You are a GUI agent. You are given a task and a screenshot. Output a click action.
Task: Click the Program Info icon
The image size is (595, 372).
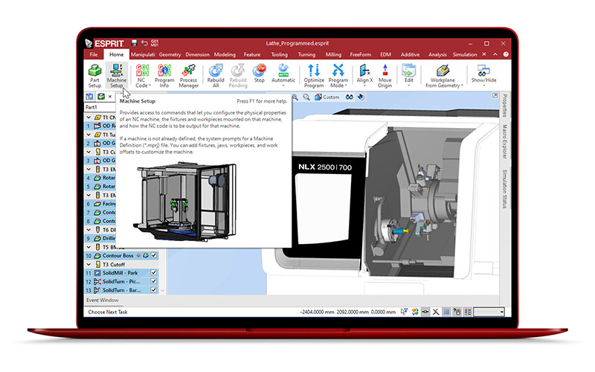tap(165, 74)
